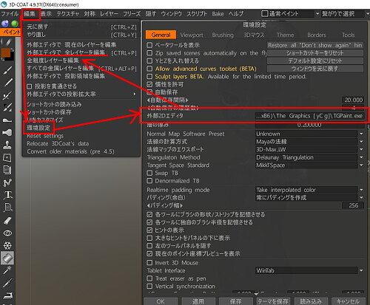Choose 環境設定 in Edit menu

point(38,128)
